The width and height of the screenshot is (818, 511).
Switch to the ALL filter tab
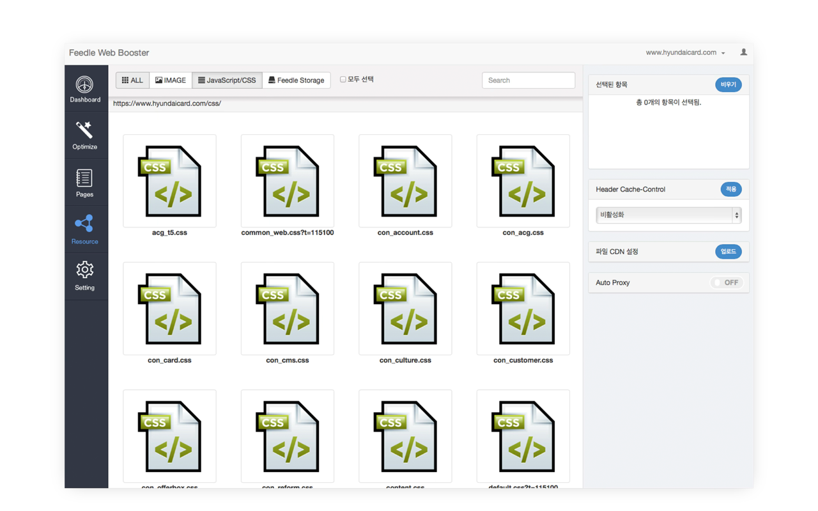(132, 80)
